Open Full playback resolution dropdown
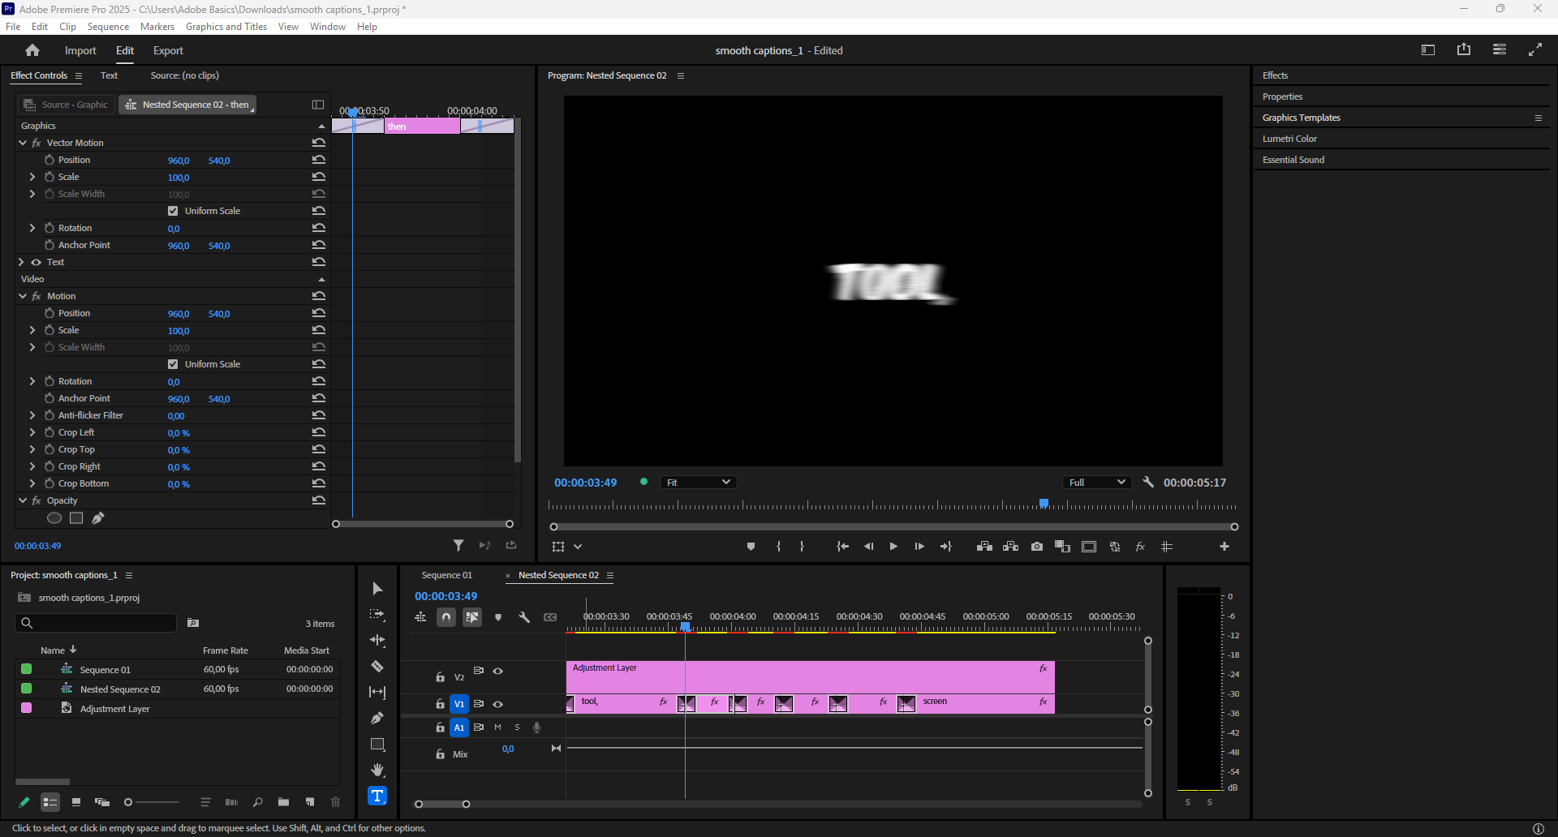Screen dimensions: 1558x837 1096,483
